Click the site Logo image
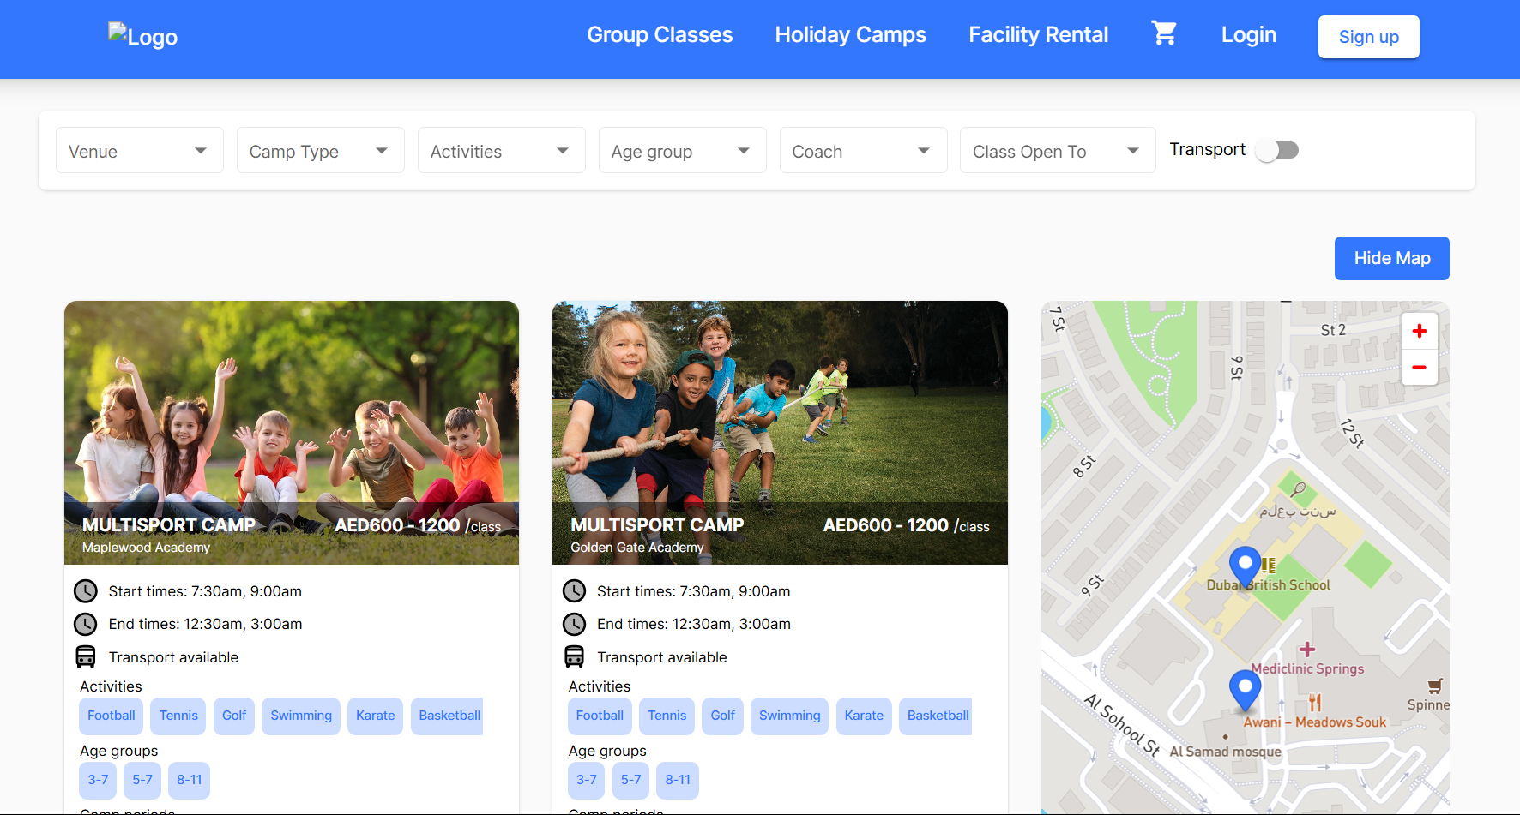1520x815 pixels. click(142, 36)
